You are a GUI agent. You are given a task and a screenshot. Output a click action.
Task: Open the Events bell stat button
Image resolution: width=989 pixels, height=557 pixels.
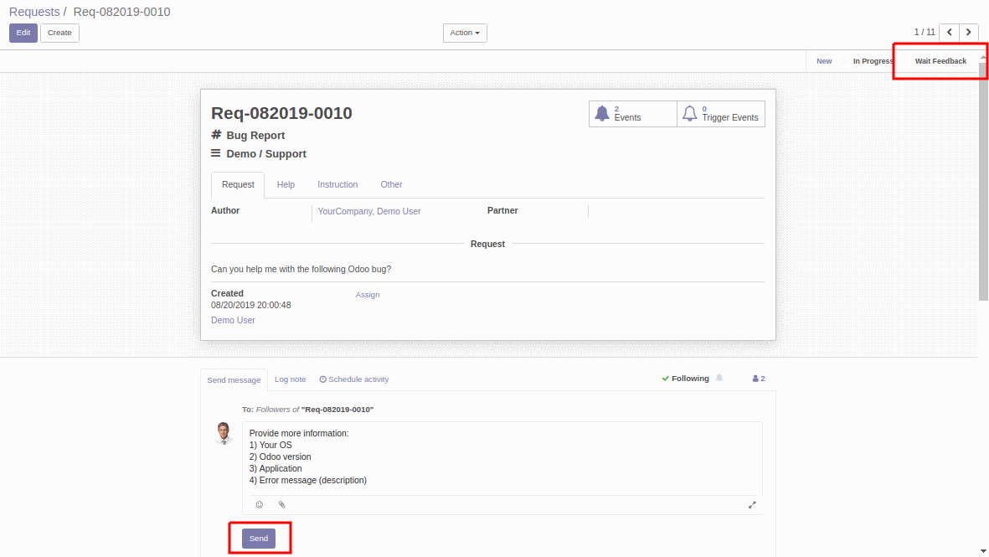click(x=632, y=114)
